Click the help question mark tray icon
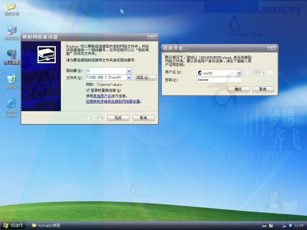This screenshot has height=230, width=307. (271, 225)
